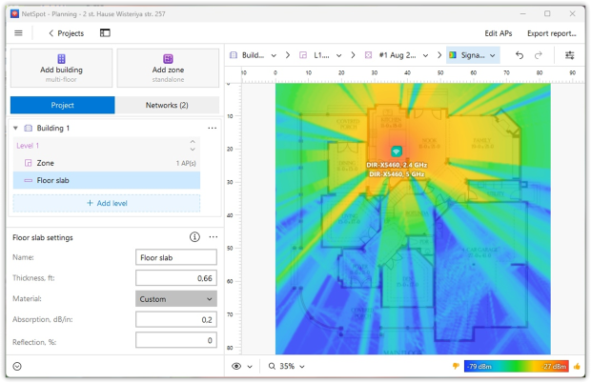This screenshot has height=383, width=591.
Task: Open Building 1 more options menu
Action: [213, 128]
